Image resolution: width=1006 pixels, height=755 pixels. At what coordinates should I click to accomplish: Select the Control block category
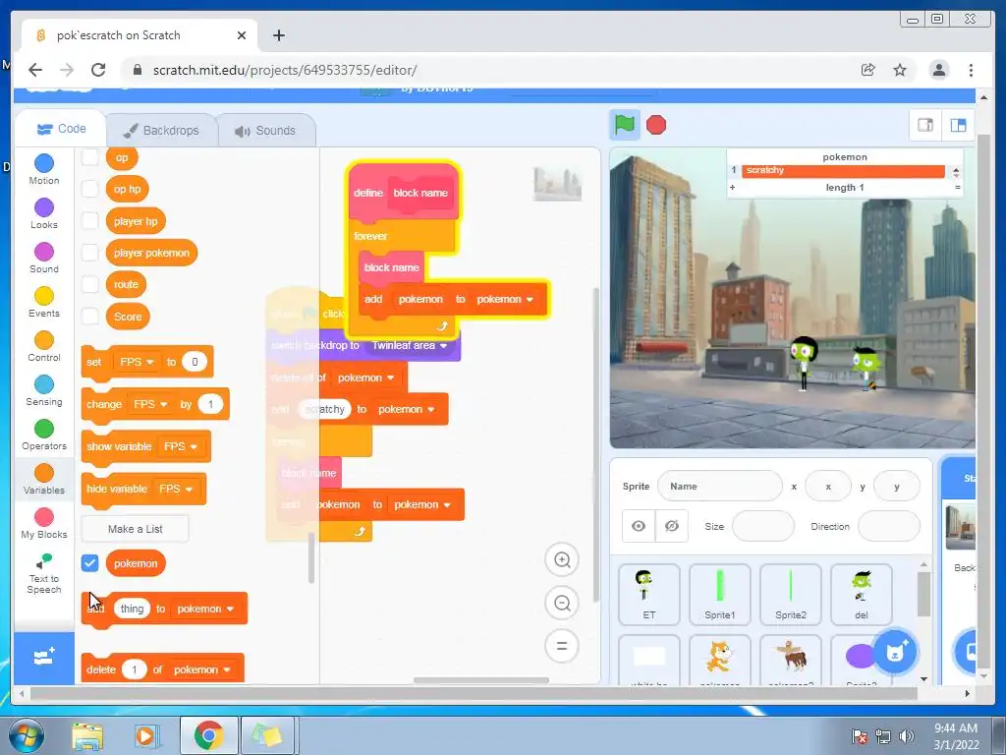pyautogui.click(x=43, y=347)
